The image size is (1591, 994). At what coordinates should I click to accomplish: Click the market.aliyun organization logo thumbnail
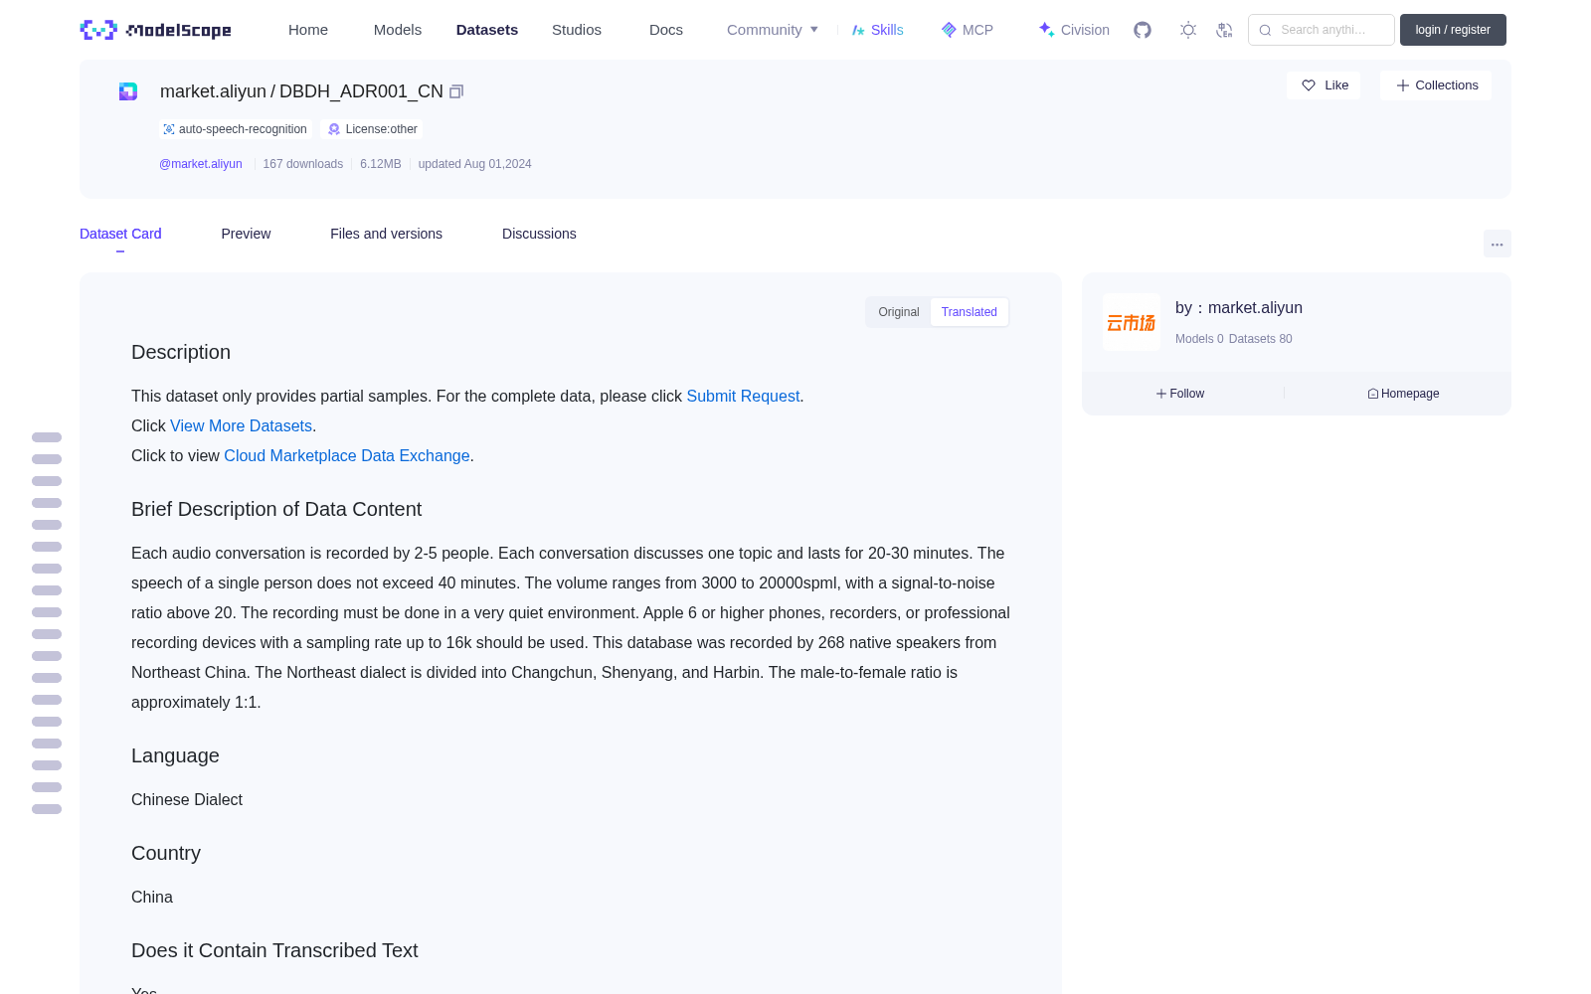click(x=1132, y=322)
